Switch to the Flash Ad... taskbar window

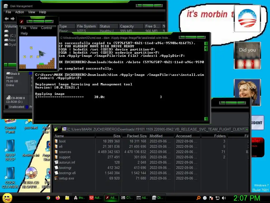click(x=111, y=198)
